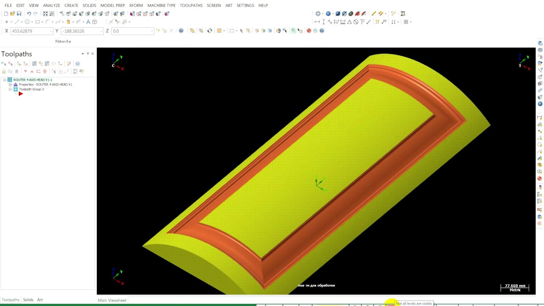Click the round help icon beside green check
The height and width of the screenshot is (306, 544).
click(322, 31)
